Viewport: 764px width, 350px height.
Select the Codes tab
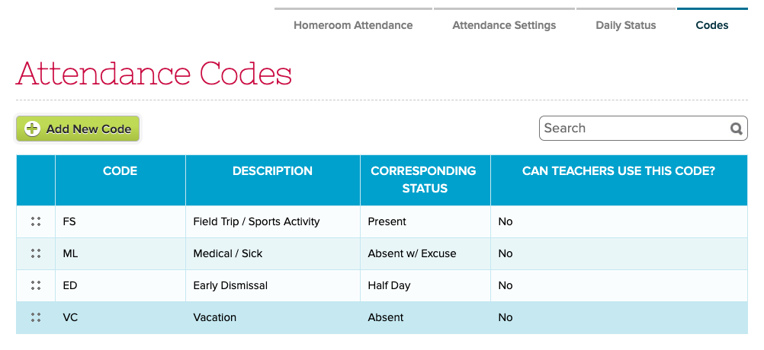pyautogui.click(x=712, y=25)
